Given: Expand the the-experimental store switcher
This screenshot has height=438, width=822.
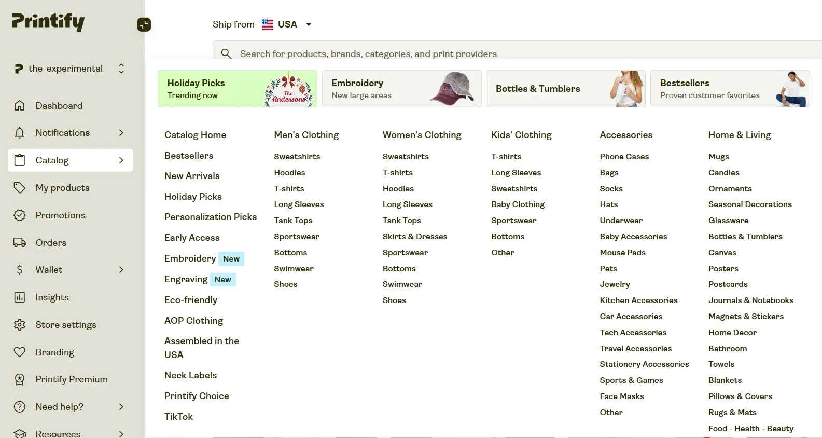Looking at the screenshot, I should (121, 68).
